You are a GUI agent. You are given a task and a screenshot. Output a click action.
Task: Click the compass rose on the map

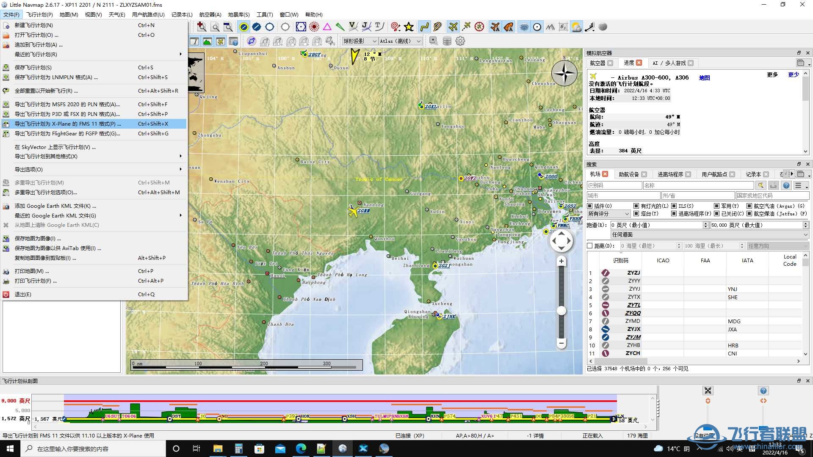coord(564,73)
